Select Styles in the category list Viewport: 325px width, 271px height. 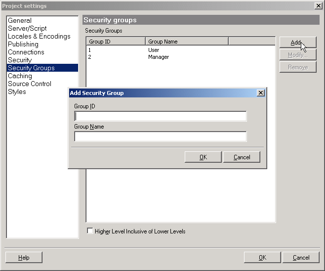tap(17, 92)
